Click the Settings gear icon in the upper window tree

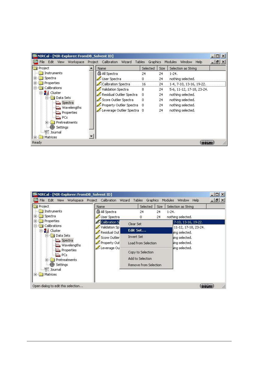coord(52,127)
